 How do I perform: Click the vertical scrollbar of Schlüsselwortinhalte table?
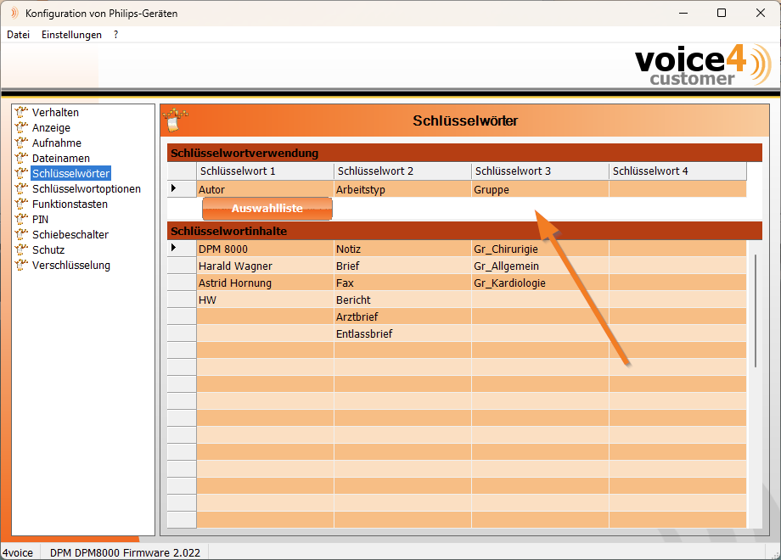(755, 311)
